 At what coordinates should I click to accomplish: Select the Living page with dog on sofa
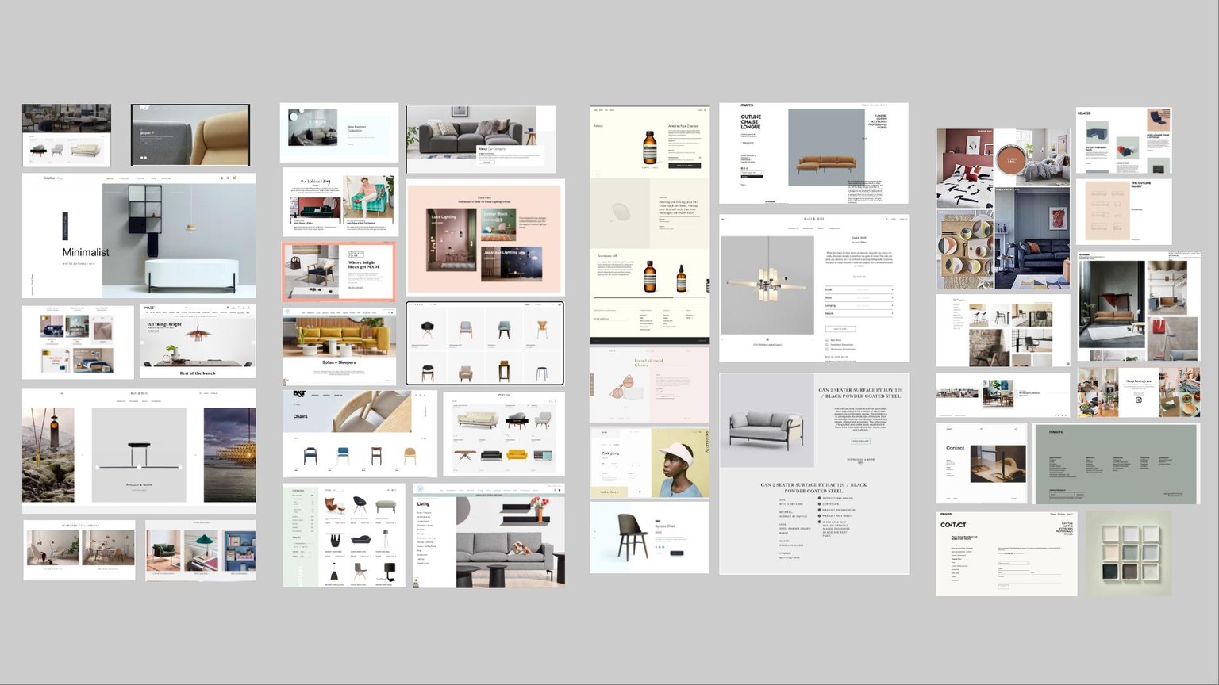click(488, 536)
